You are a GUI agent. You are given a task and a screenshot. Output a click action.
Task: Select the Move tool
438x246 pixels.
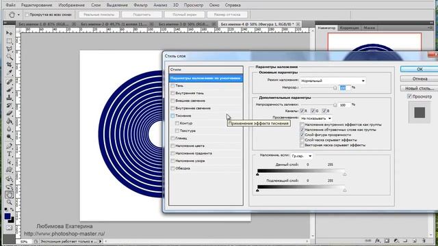point(9,33)
